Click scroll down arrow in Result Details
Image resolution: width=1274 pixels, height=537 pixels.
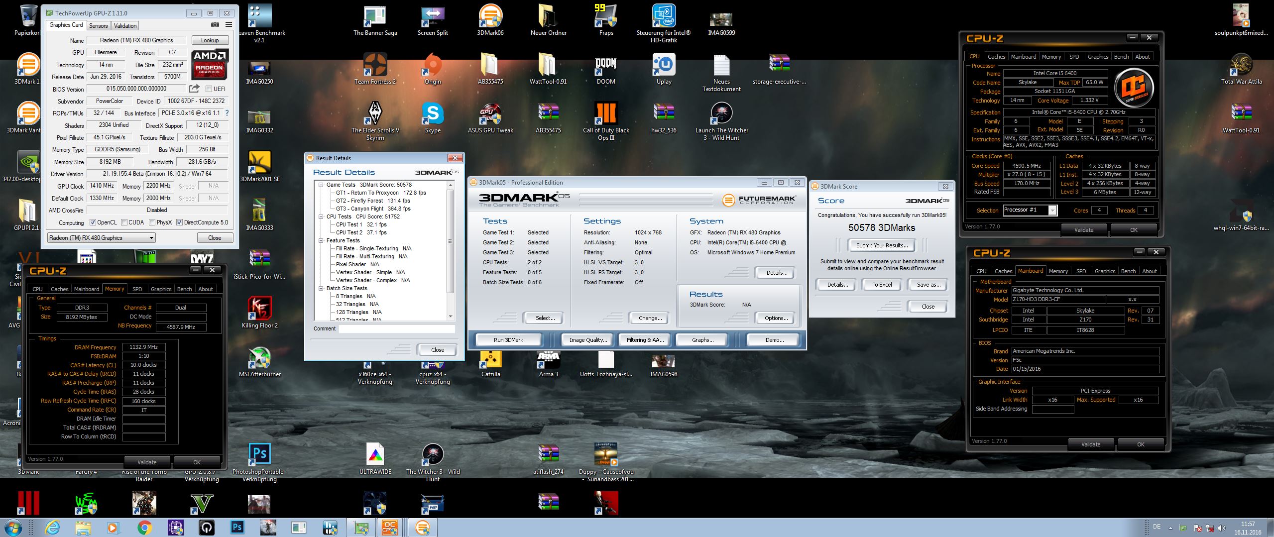450,317
